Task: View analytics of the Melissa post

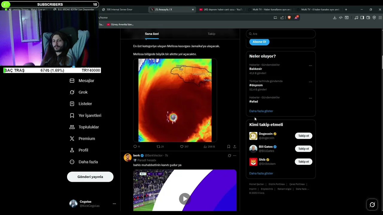Action: coord(209,147)
